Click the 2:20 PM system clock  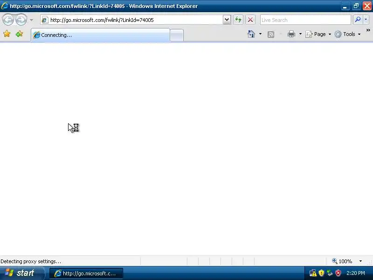point(355,273)
